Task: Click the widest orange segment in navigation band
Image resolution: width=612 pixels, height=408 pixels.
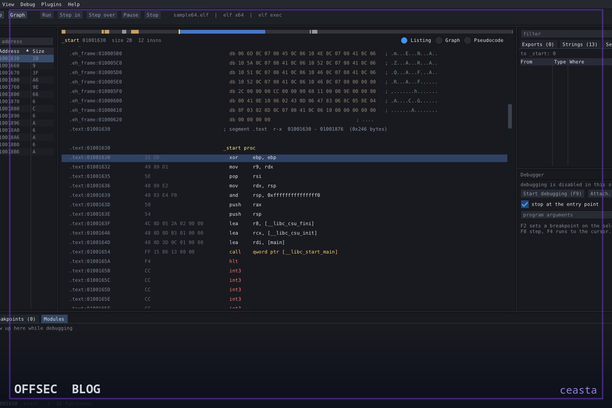Action: pos(135,31)
